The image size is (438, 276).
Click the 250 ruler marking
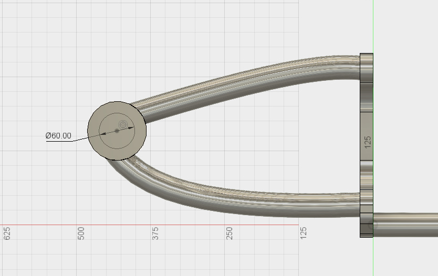(230, 234)
